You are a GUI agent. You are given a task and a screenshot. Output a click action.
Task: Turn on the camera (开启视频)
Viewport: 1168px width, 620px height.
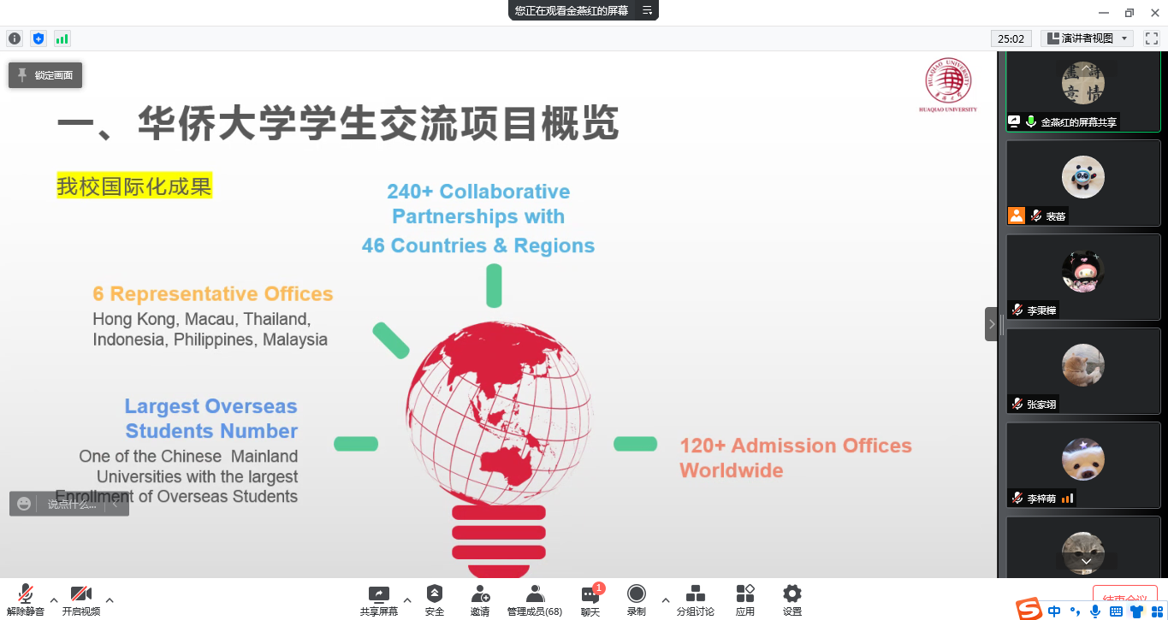pyautogui.click(x=80, y=598)
